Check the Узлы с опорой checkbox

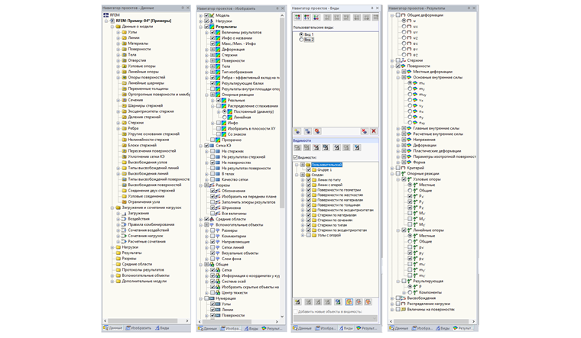tap(309, 235)
